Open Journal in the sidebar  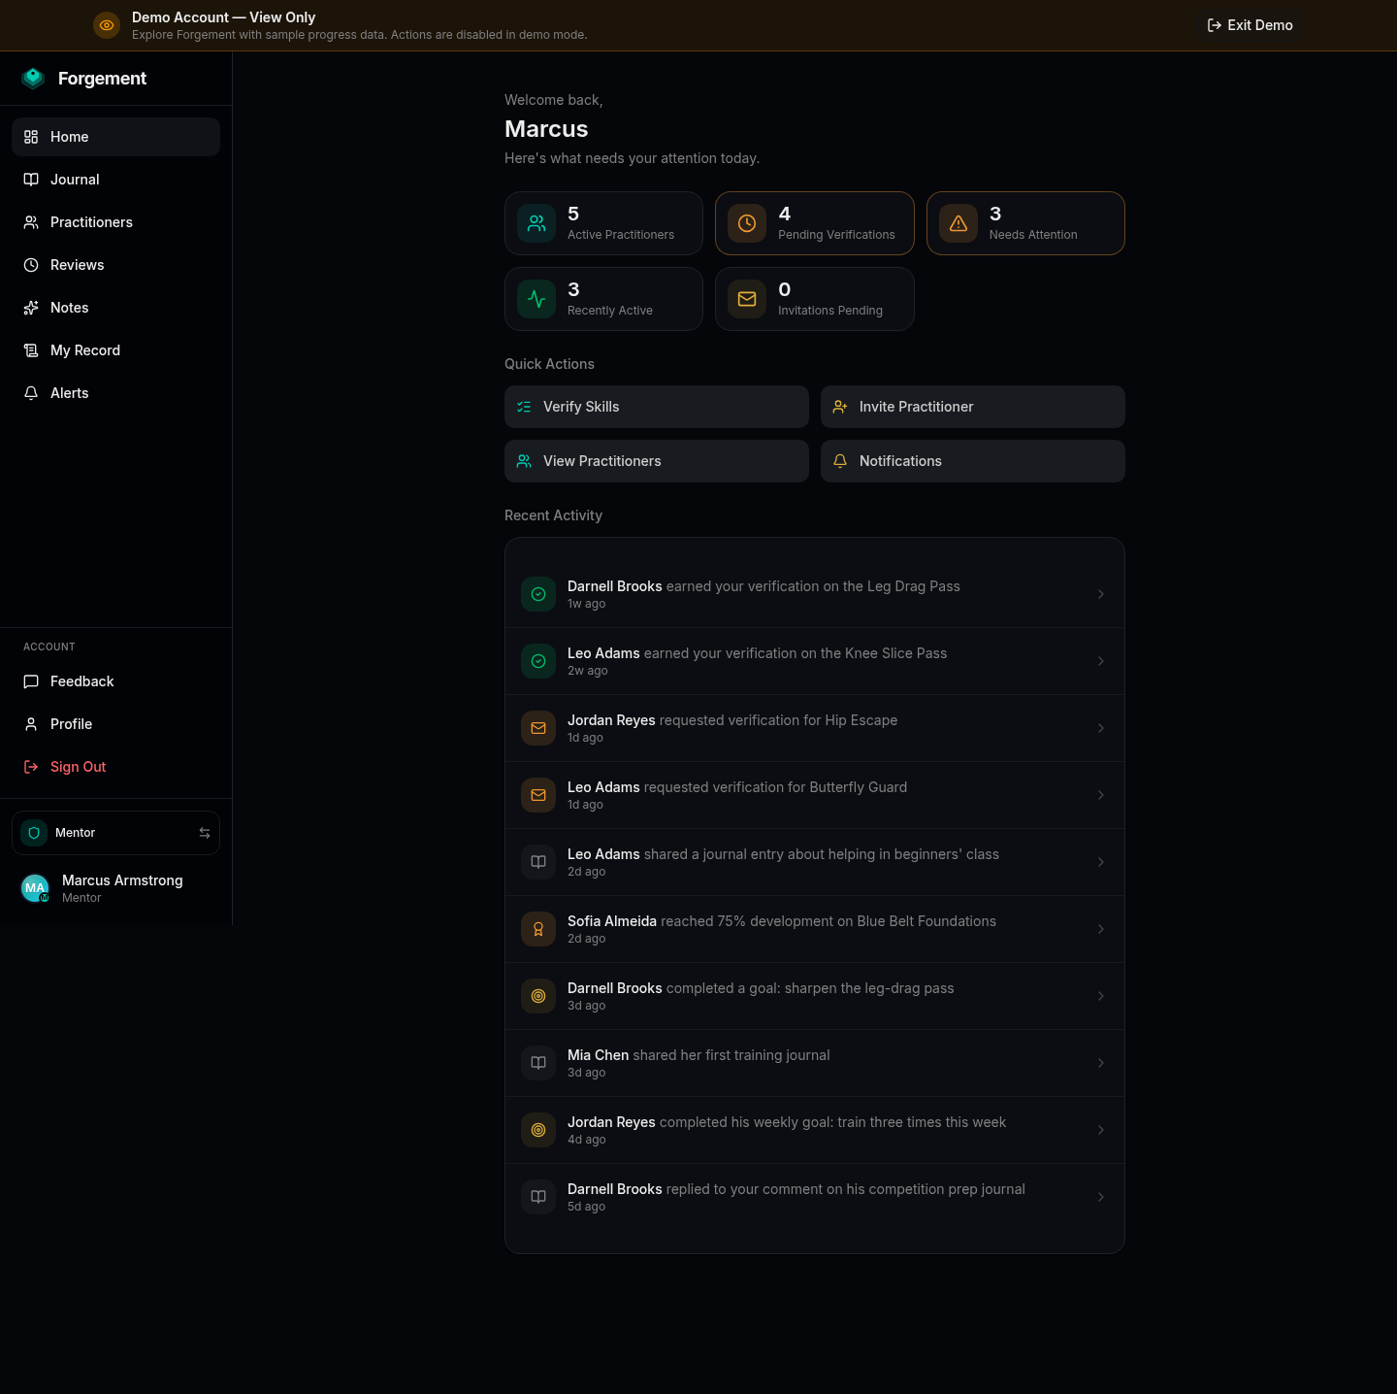115,180
